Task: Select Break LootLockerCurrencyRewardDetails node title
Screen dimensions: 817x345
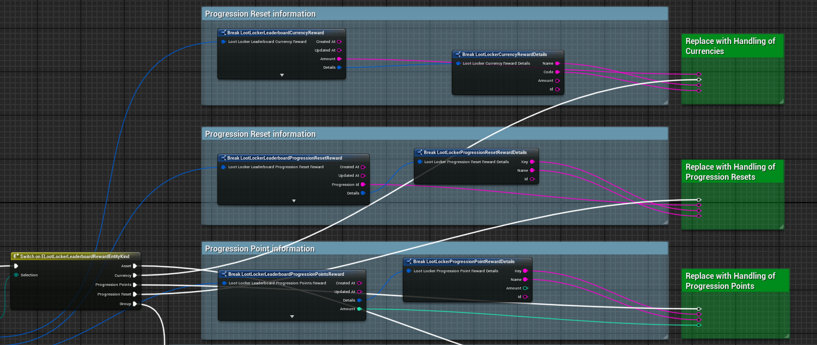Action: (x=504, y=55)
